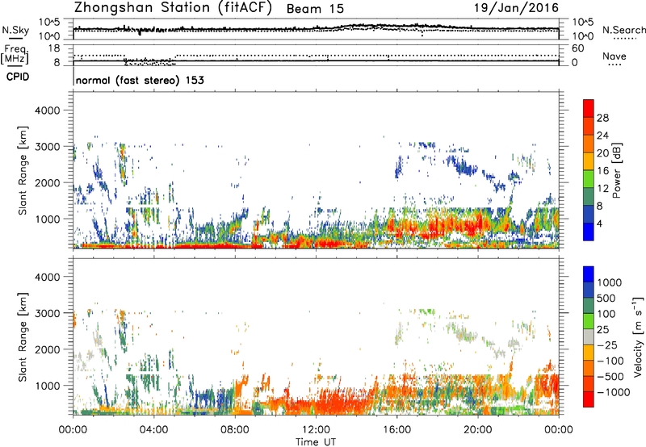Image resolution: width=646 pixels, height=447 pixels.
Task: Click the 'Time UT' axis title
Action: pyautogui.click(x=316, y=442)
